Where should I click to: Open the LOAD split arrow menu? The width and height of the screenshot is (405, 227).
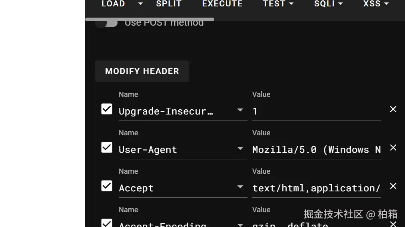click(x=140, y=4)
